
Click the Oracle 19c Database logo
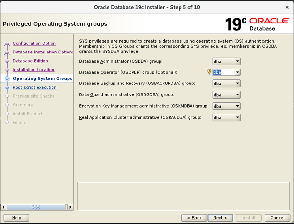point(257,24)
